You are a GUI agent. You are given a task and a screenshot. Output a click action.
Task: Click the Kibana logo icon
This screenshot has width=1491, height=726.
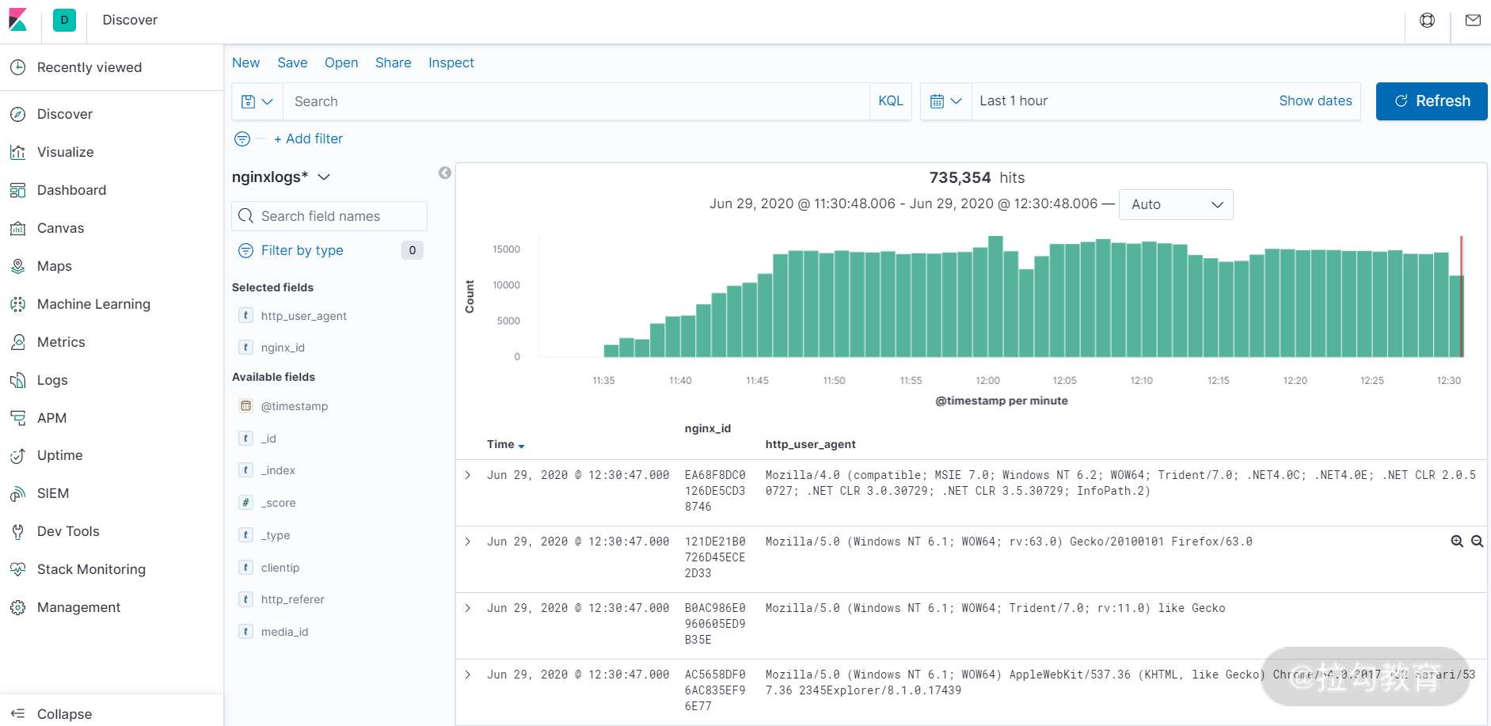pos(18,20)
